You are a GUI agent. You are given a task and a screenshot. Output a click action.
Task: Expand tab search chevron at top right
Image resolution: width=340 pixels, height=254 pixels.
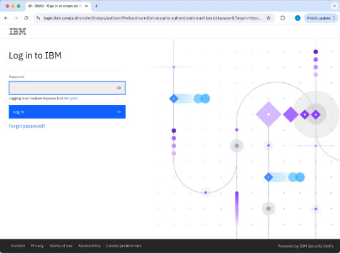point(334,6)
